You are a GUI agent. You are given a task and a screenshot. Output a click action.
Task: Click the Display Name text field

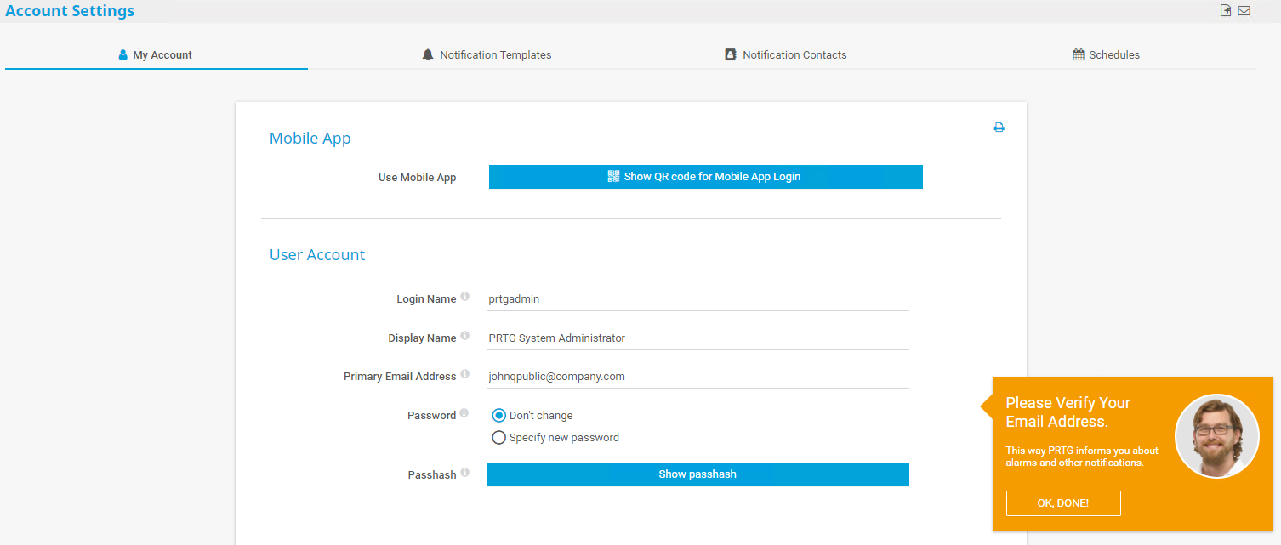click(697, 338)
